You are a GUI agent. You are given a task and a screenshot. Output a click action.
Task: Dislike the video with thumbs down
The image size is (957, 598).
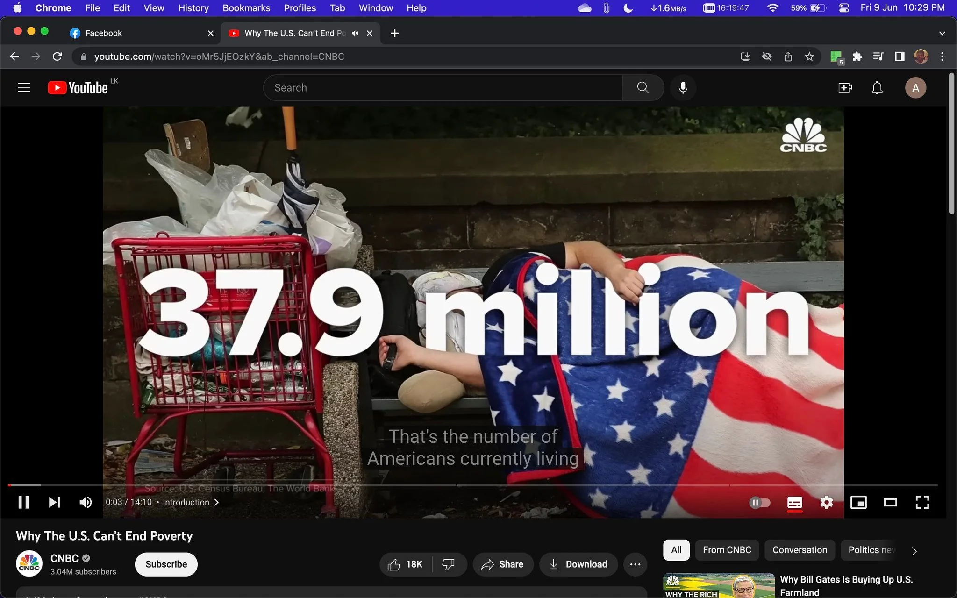coord(449,564)
